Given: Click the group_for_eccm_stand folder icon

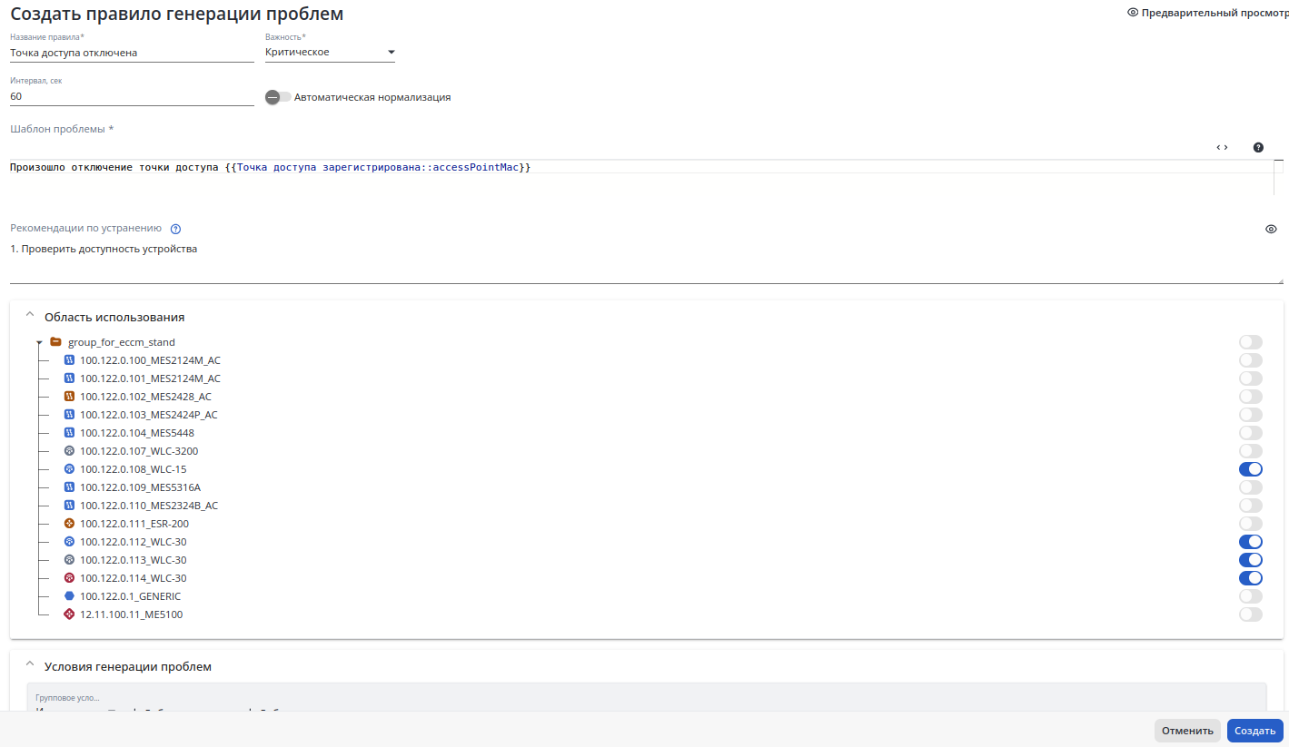Looking at the screenshot, I should [55, 342].
